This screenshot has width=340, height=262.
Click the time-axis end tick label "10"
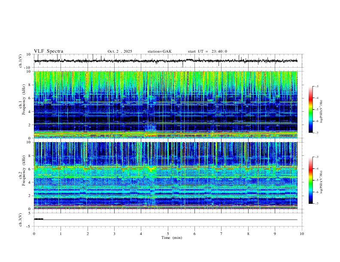pos(302,234)
